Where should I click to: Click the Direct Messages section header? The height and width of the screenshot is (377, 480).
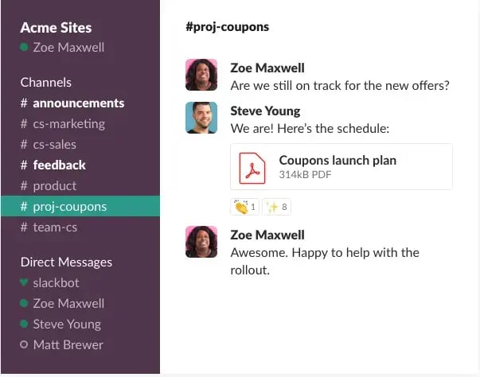click(66, 262)
